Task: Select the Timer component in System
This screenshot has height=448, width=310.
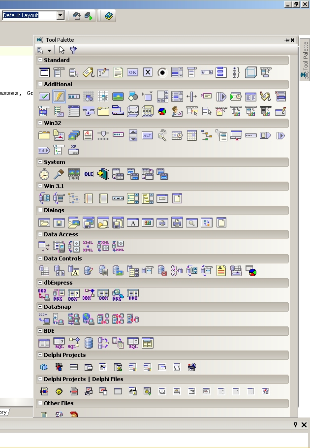Action: [44, 174]
